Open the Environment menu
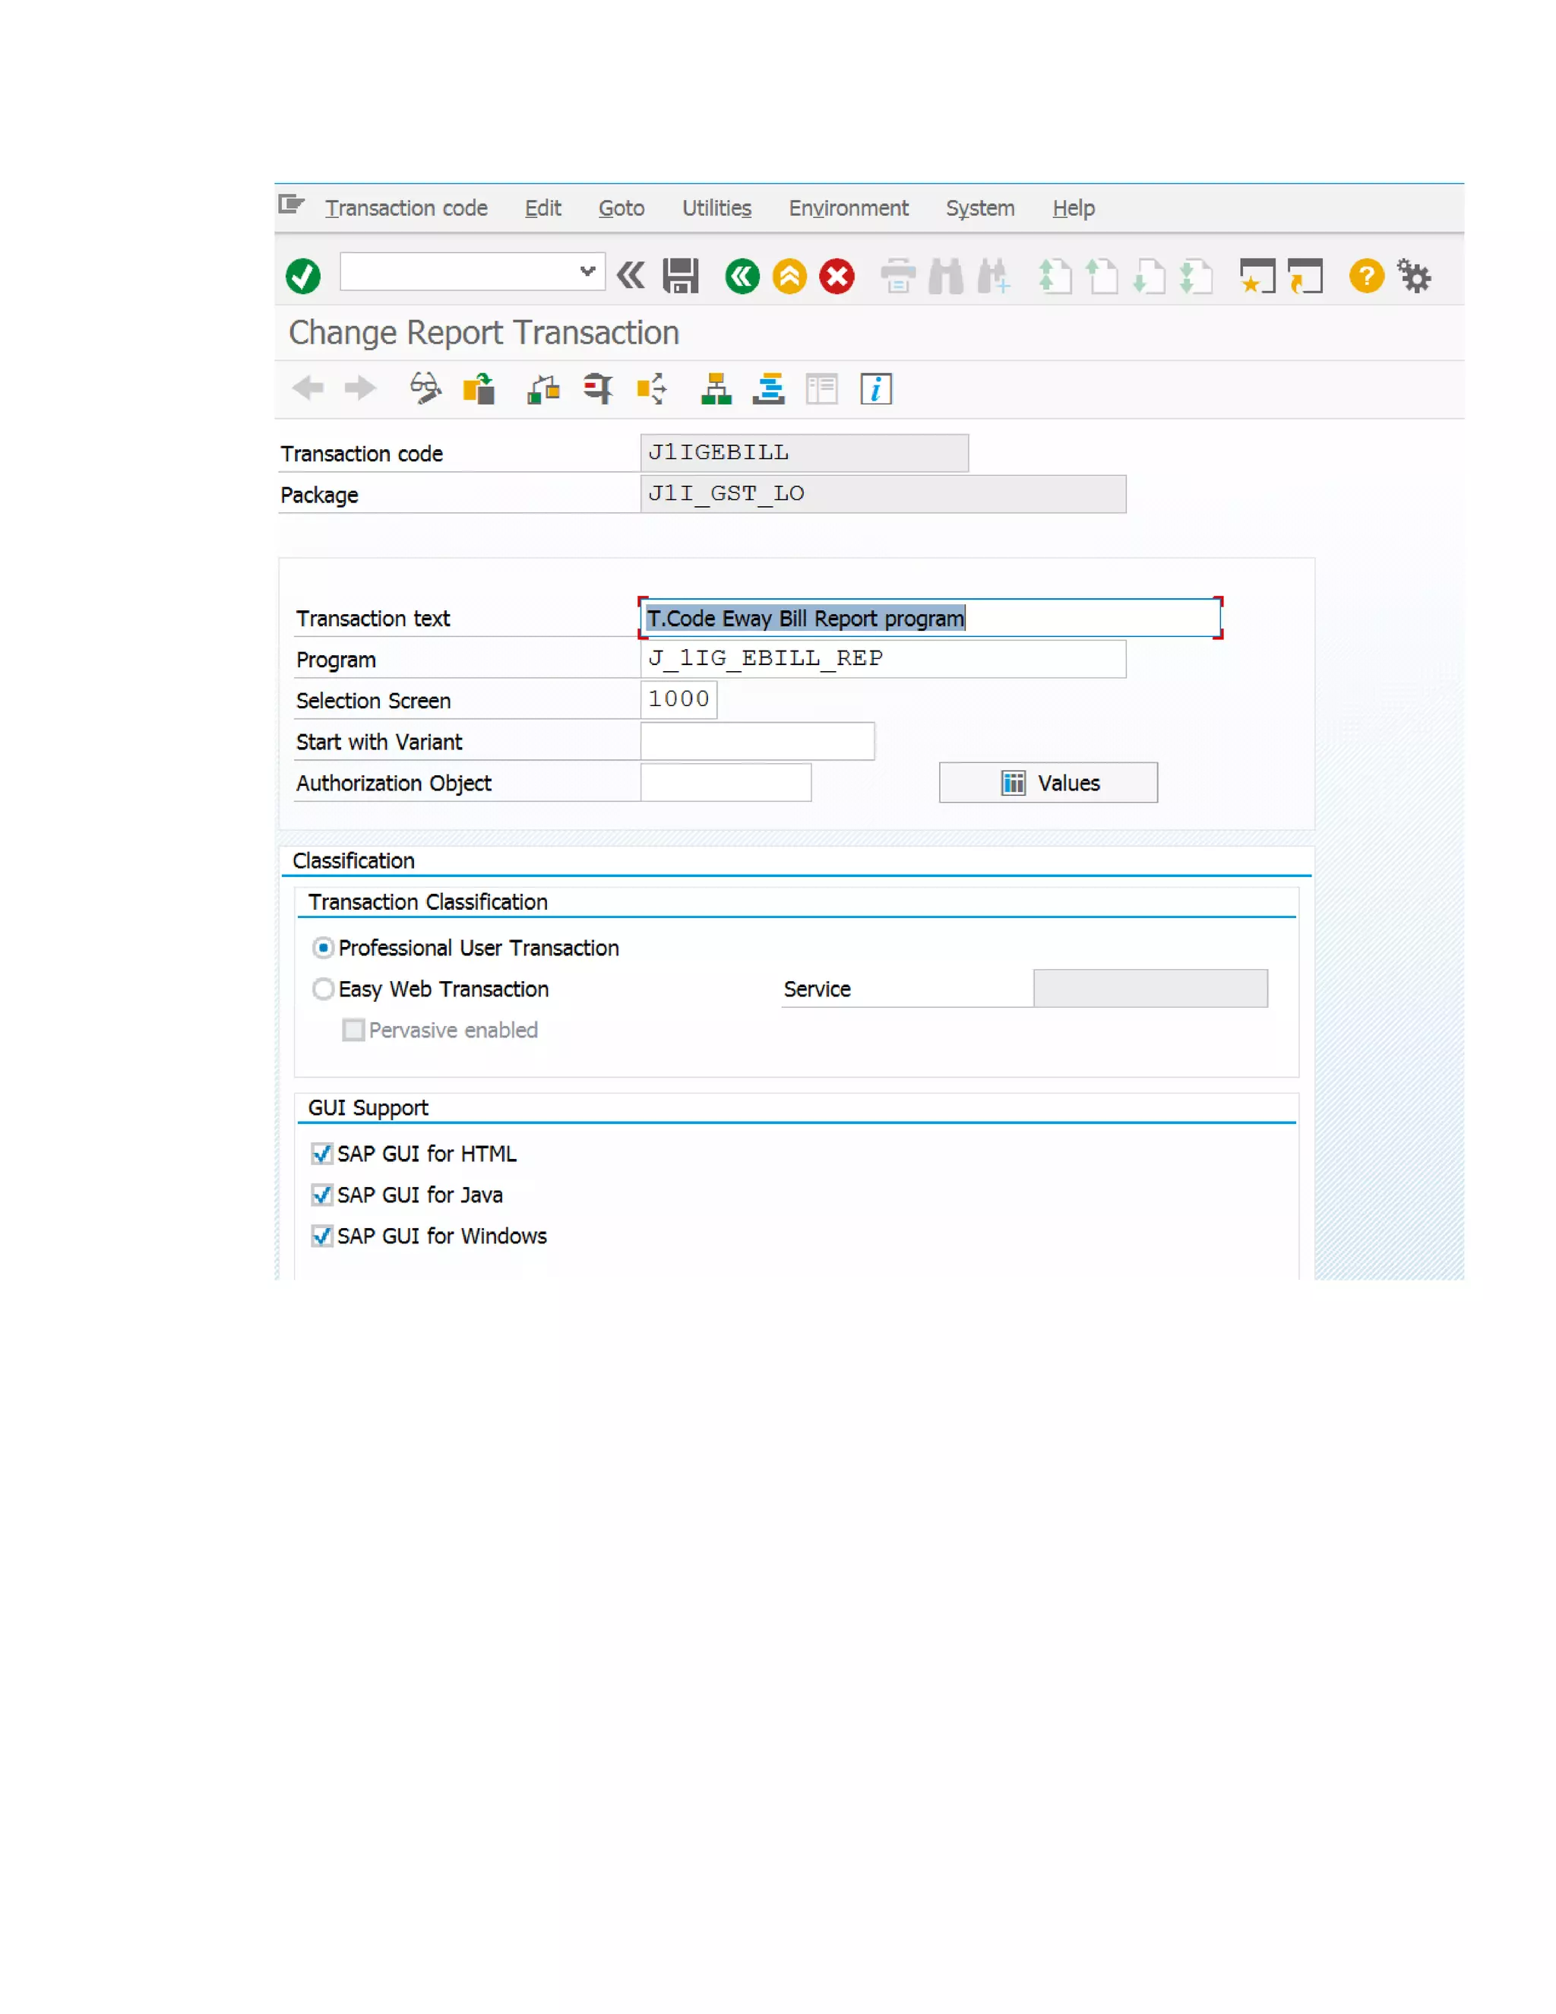This screenshot has width=1556, height=2014. click(848, 208)
